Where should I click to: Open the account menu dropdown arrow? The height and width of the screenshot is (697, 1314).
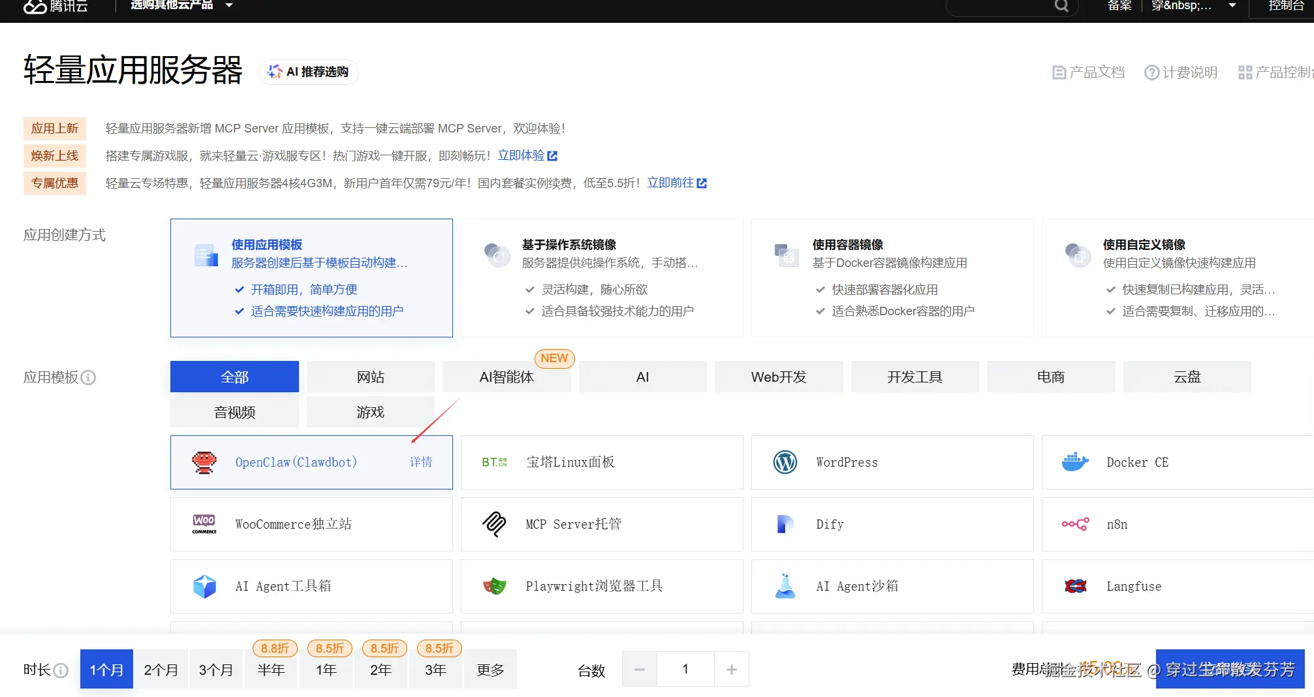click(1232, 6)
